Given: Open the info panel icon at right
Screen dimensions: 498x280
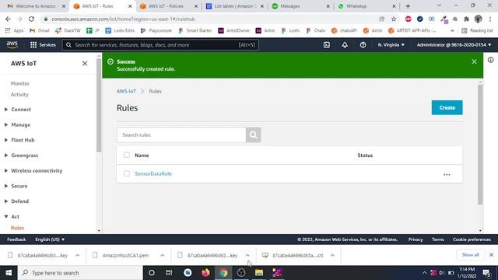Looking at the screenshot, I should 491,60.
